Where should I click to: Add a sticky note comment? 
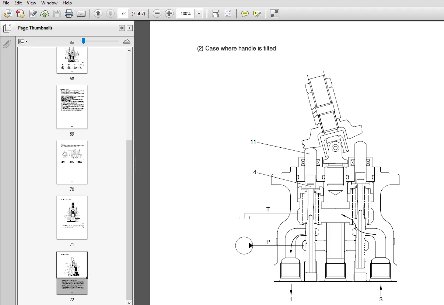245,14
